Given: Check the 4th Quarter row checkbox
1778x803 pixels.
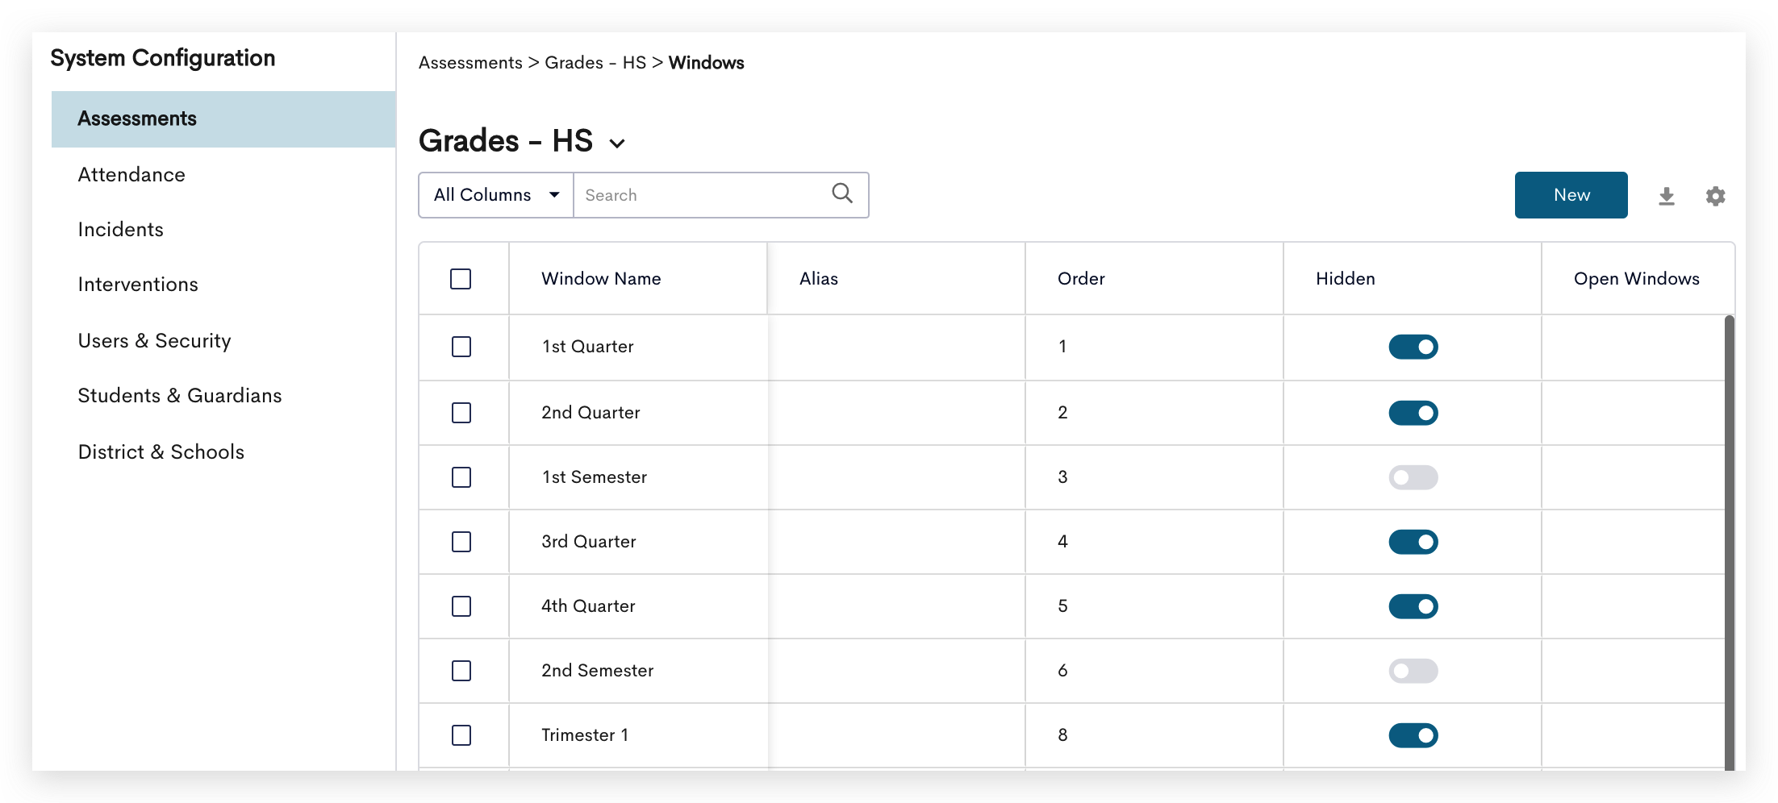Looking at the screenshot, I should [x=461, y=606].
